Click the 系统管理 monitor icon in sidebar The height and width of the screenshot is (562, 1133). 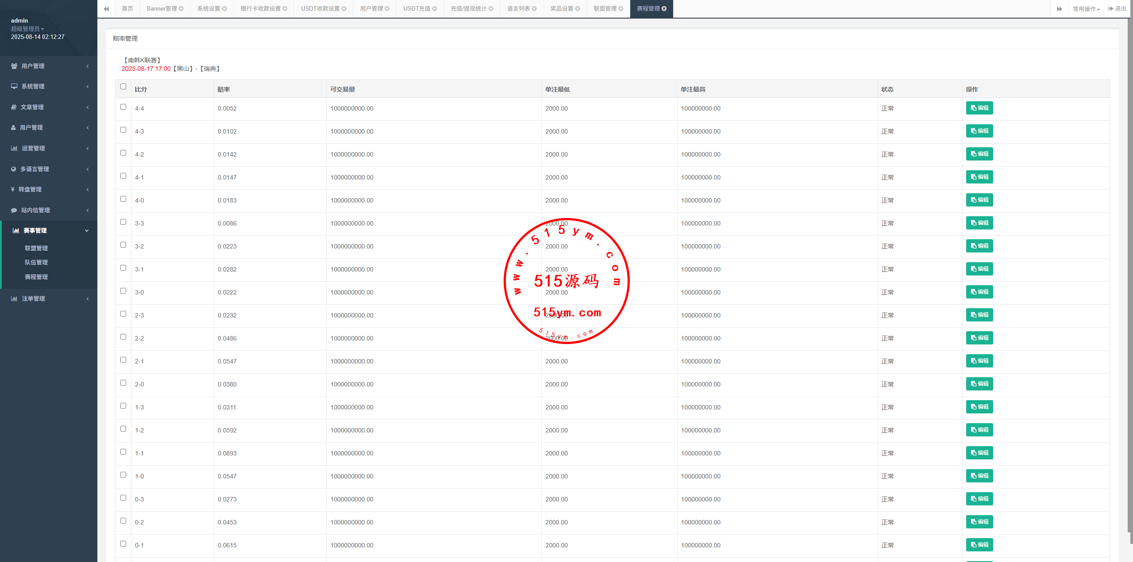(14, 86)
